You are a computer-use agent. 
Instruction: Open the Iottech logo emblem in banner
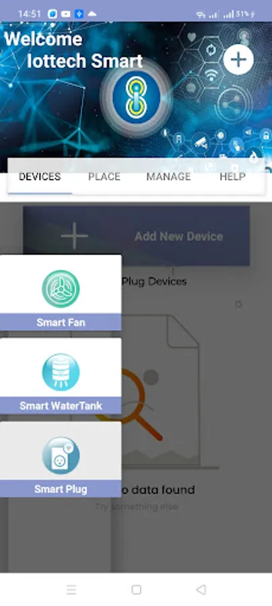point(136,96)
